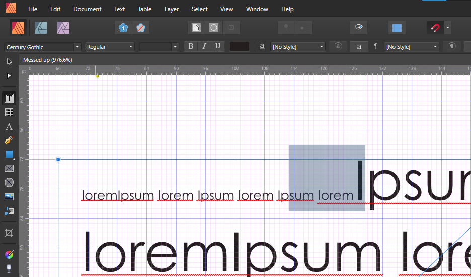Select the Transparency wine glass tool
Image resolution: width=471 pixels, height=277 pixels.
[x=9, y=269]
